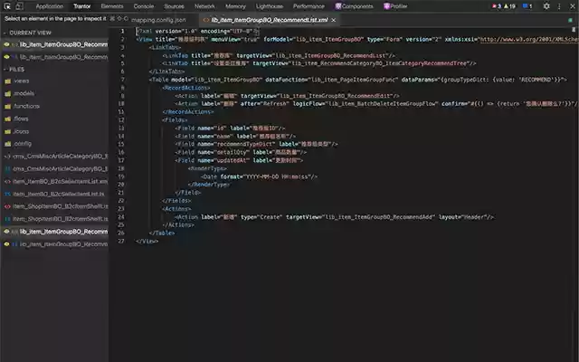Open the Sources tab
Screen dimensions: 579x362
click(x=174, y=6)
